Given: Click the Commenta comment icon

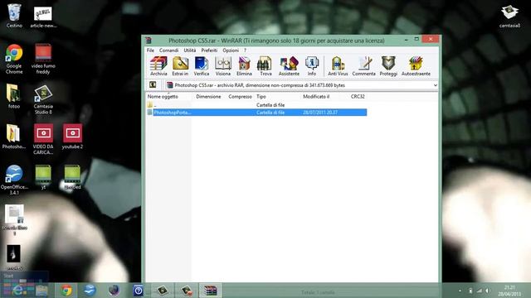Looking at the screenshot, I should 363,66.
